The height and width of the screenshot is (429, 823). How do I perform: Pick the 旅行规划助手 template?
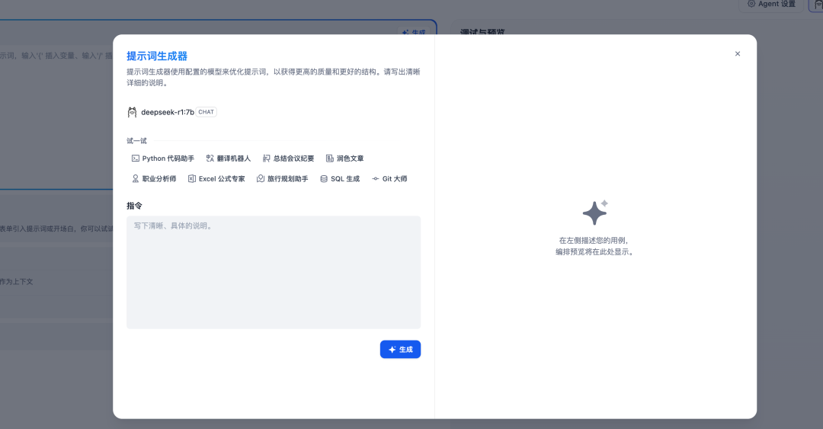click(283, 178)
